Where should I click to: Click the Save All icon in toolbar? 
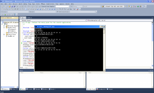pyautogui.click(x=14, y=6)
